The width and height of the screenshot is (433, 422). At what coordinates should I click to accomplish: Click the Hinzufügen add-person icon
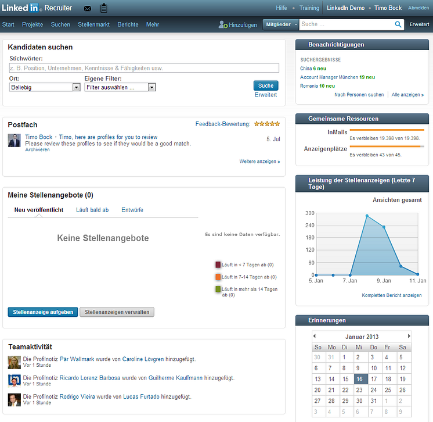(x=223, y=25)
